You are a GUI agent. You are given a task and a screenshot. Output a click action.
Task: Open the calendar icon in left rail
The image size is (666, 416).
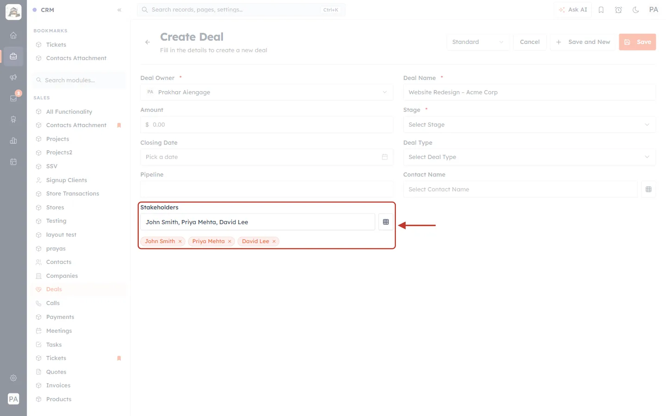13,162
